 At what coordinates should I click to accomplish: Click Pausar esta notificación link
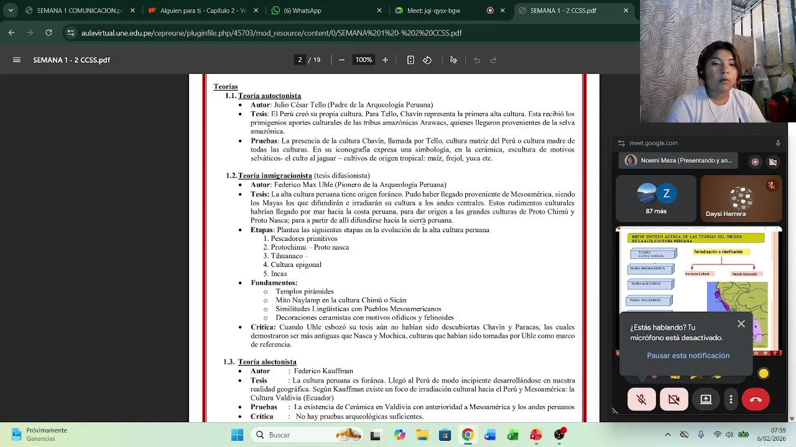click(x=688, y=356)
